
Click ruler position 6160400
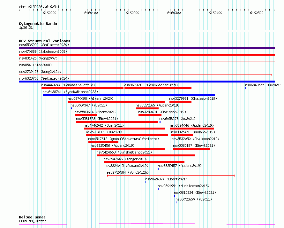click(215, 13)
